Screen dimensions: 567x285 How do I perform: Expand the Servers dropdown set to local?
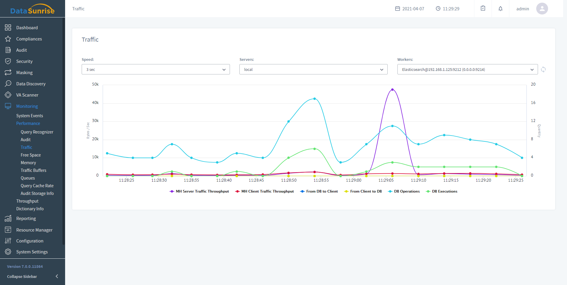(313, 69)
